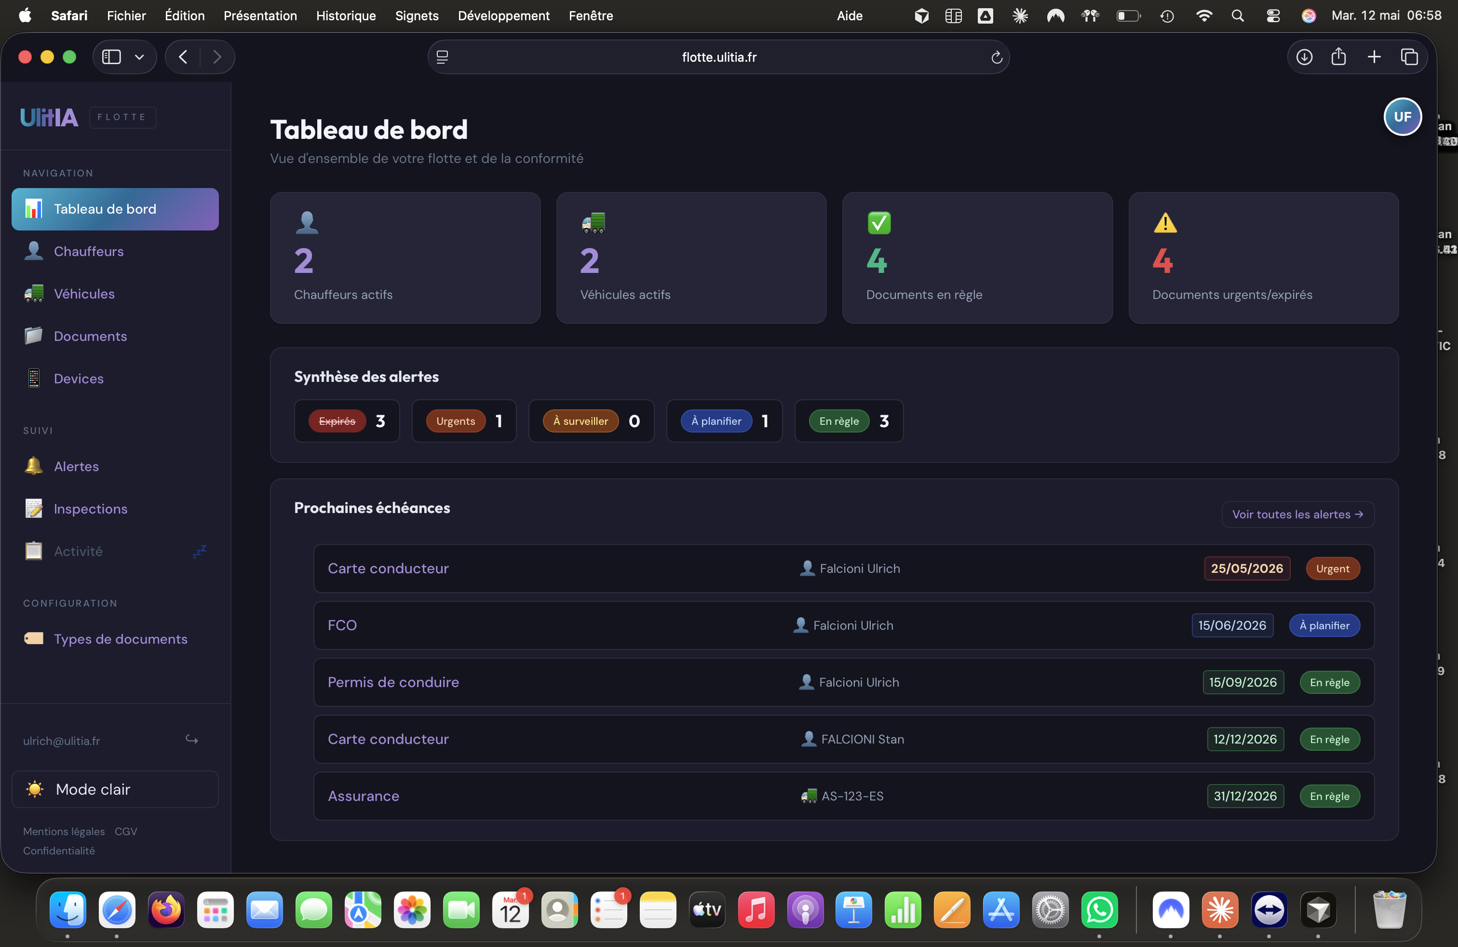Image resolution: width=1458 pixels, height=947 pixels.
Task: Go back with Safari's back arrow
Action: (x=183, y=57)
